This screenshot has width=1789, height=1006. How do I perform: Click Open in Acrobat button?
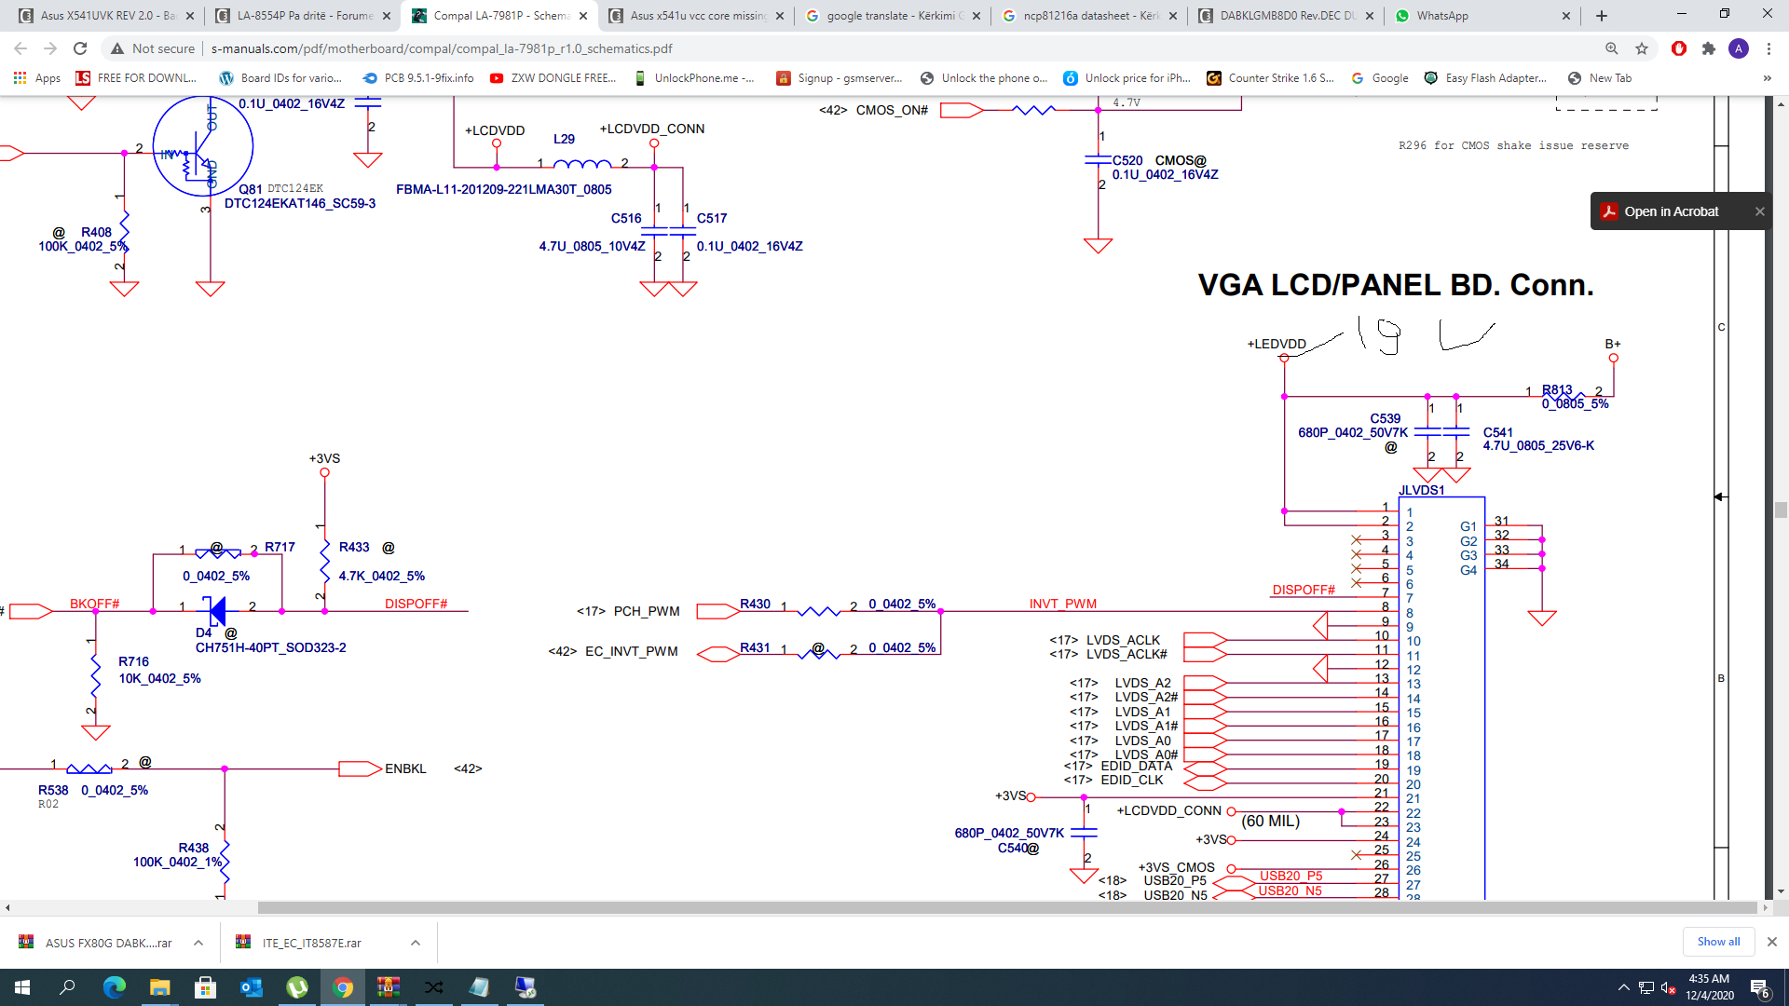click(x=1670, y=211)
